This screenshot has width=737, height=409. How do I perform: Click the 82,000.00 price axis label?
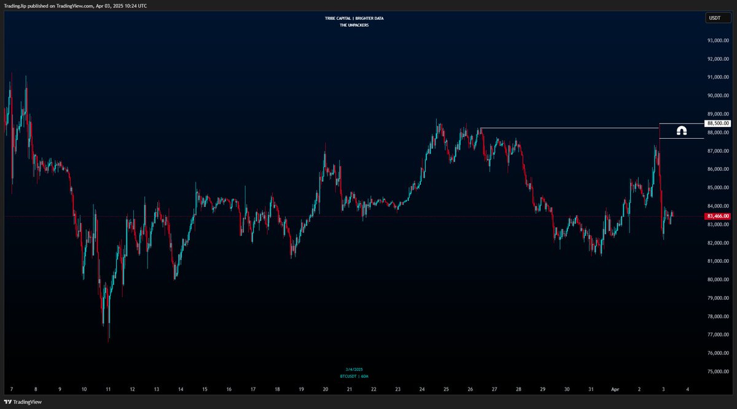click(718, 243)
